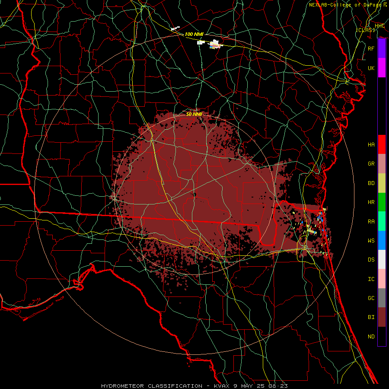The width and height of the screenshot is (389, 389).
Task: Select the ND black legend swatch
Action: coord(382,336)
